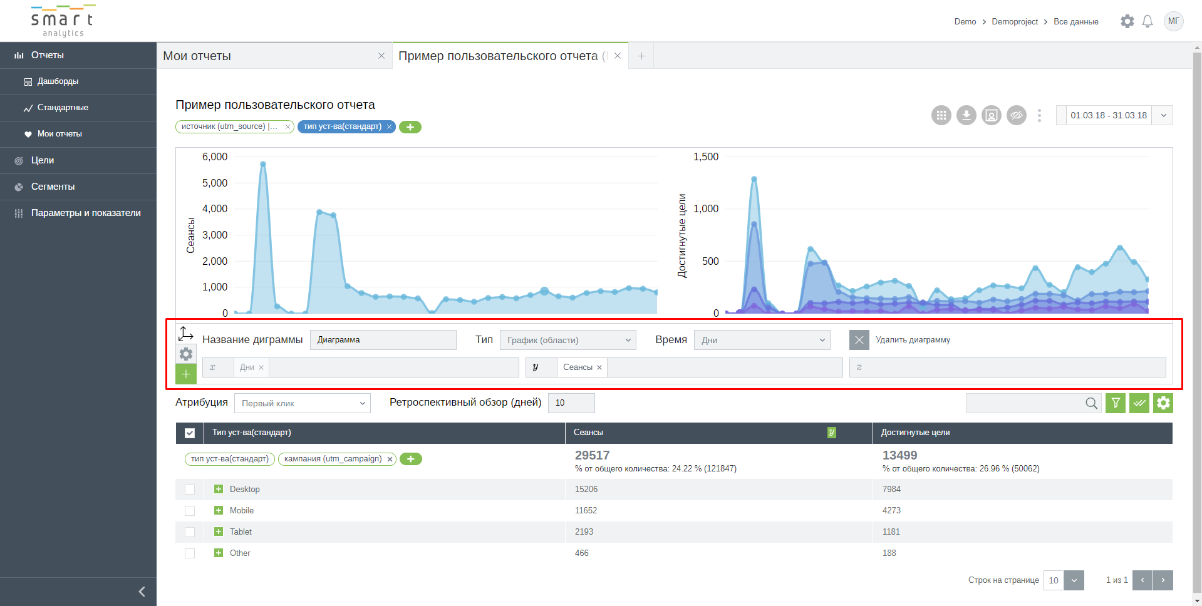The height and width of the screenshot is (606, 1202).
Task: Click the download report icon
Action: [x=966, y=115]
